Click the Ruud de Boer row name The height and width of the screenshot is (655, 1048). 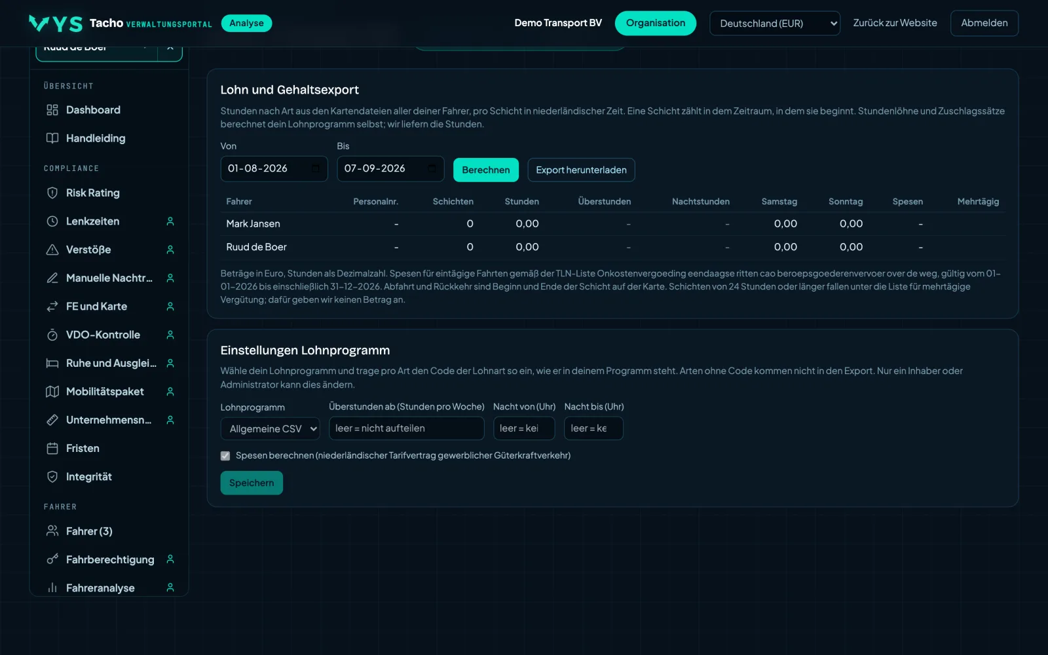[256, 247]
